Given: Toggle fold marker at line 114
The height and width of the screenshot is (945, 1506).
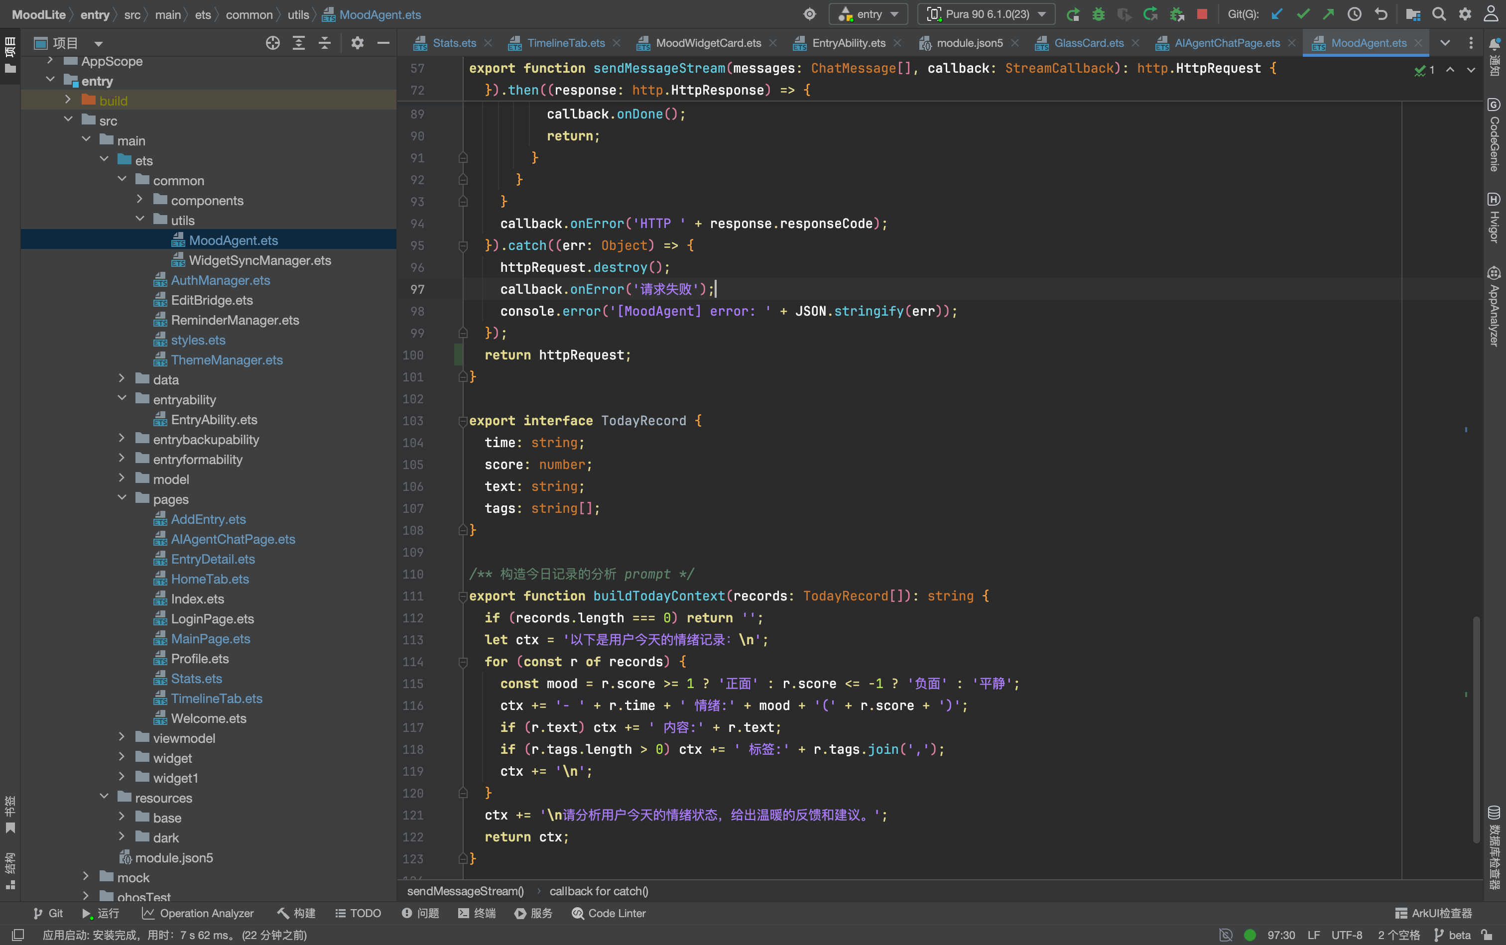Looking at the screenshot, I should point(463,662).
